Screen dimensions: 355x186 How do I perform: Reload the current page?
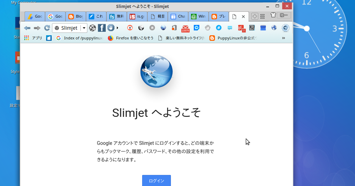click(47, 28)
